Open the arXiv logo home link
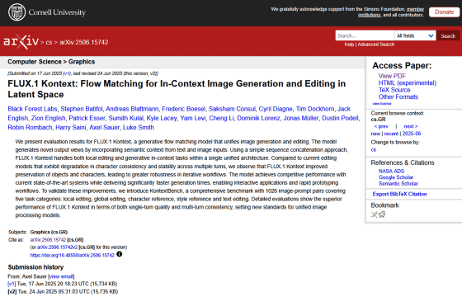Viewport: 462px width, 301px height. [21, 41]
